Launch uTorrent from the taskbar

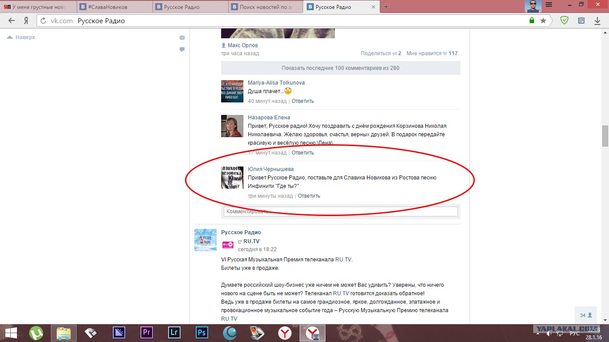point(36,333)
